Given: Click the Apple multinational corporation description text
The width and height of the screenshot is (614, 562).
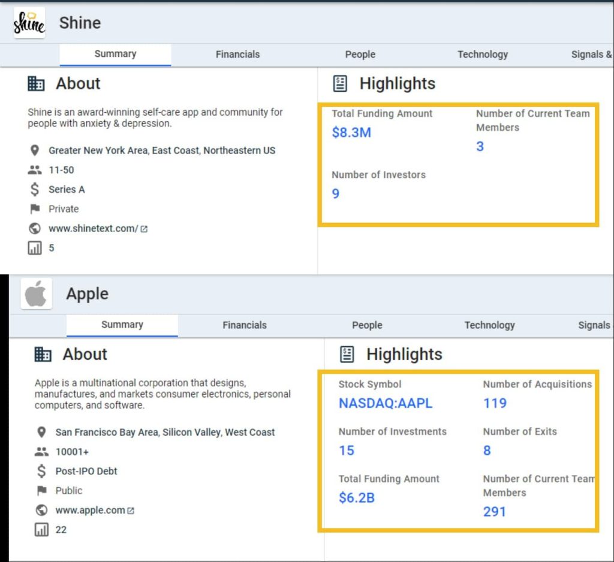Looking at the screenshot, I should point(162,394).
